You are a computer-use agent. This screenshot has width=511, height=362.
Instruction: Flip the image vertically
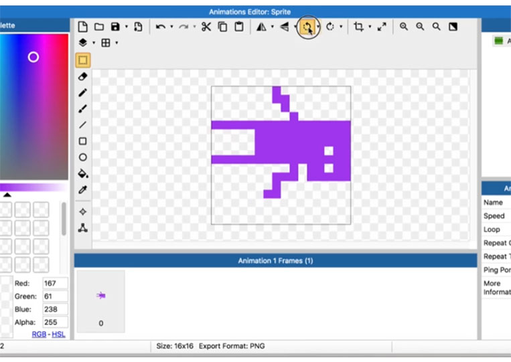point(285,27)
